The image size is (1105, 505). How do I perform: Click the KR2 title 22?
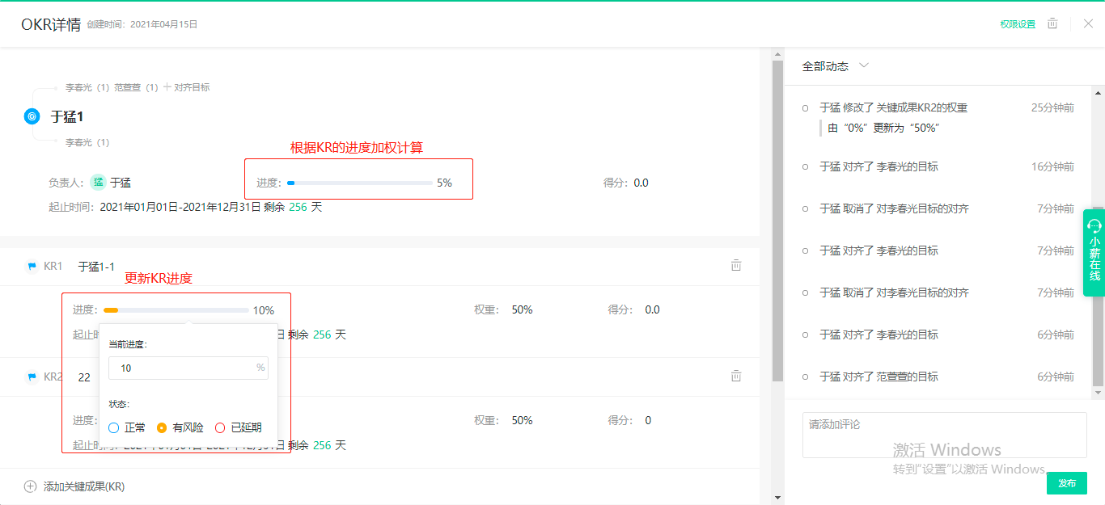[84, 377]
